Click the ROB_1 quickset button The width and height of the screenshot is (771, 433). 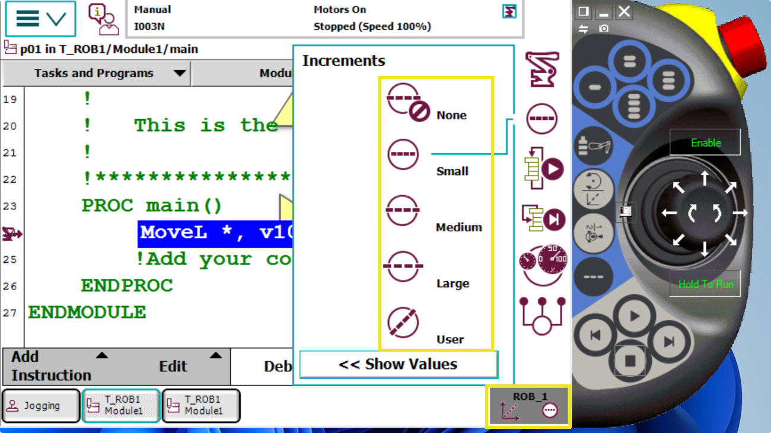(528, 406)
